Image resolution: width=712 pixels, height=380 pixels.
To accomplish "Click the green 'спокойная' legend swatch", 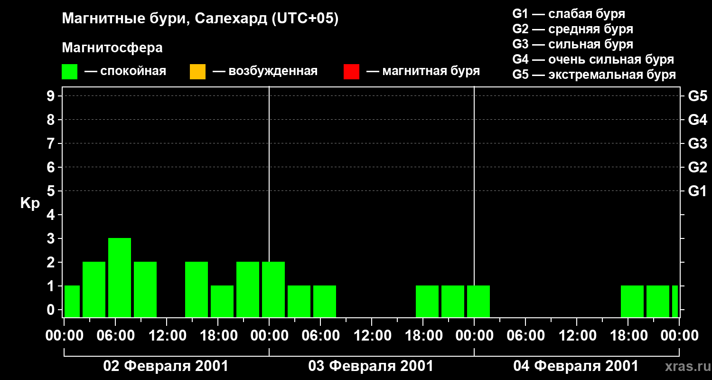I will point(69,72).
